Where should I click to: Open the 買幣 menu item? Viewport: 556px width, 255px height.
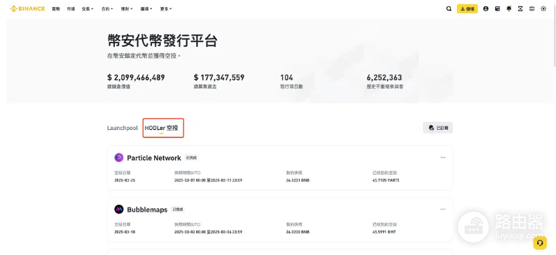[56, 9]
